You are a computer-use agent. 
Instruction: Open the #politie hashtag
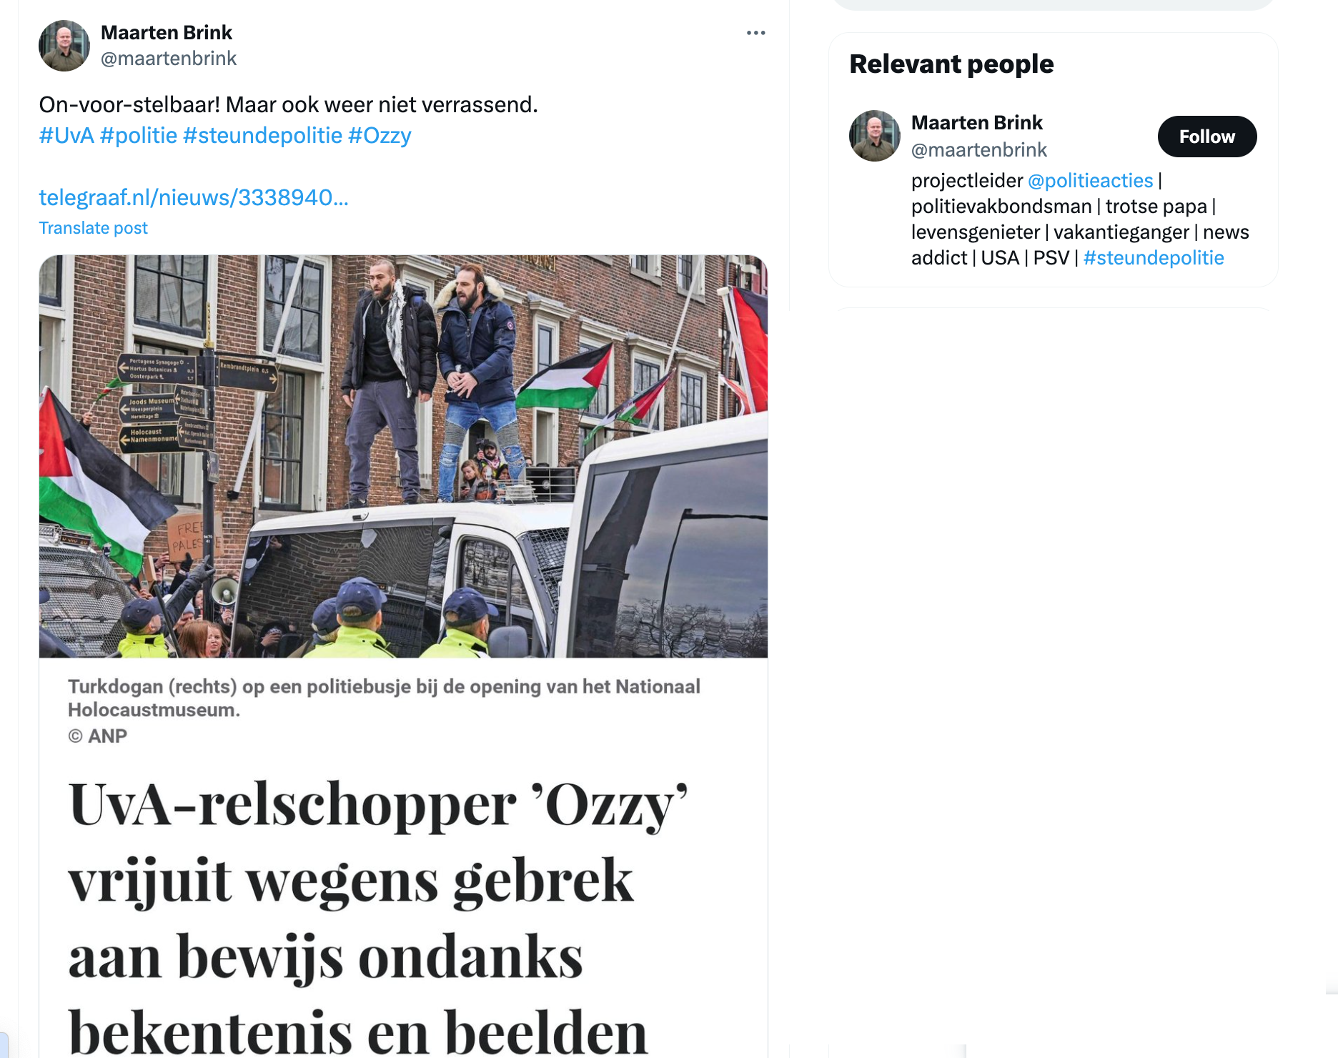coord(139,135)
